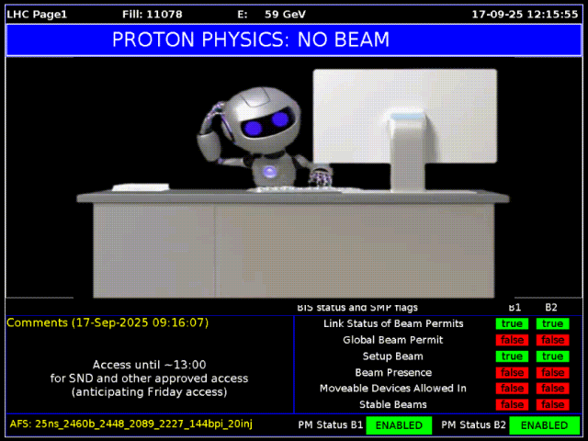Click the 'B2' column header
Viewport: 588px width, 441px height.
tap(551, 308)
